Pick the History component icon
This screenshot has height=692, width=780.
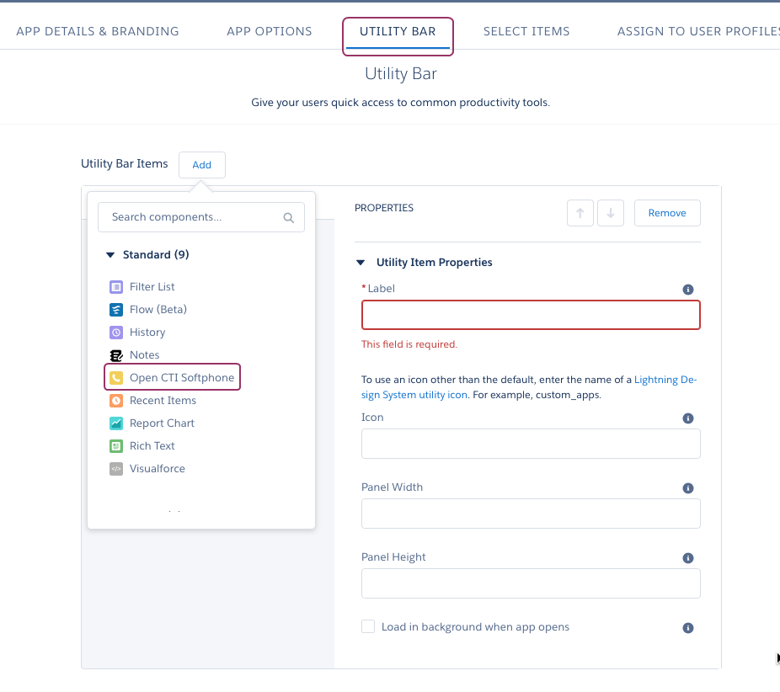[x=116, y=332]
